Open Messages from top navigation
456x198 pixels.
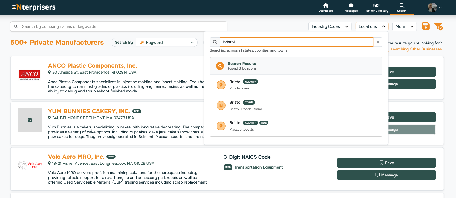(x=351, y=7)
